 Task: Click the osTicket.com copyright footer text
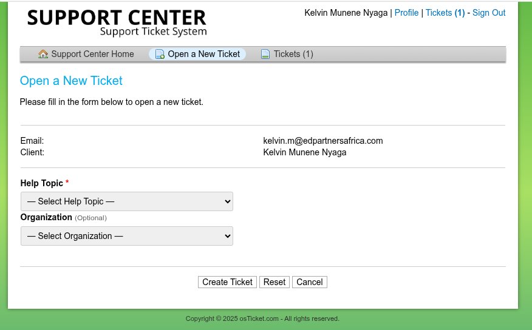(262, 319)
